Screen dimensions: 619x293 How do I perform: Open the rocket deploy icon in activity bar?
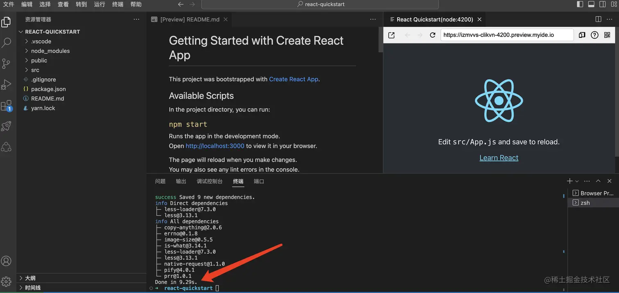pos(6,126)
